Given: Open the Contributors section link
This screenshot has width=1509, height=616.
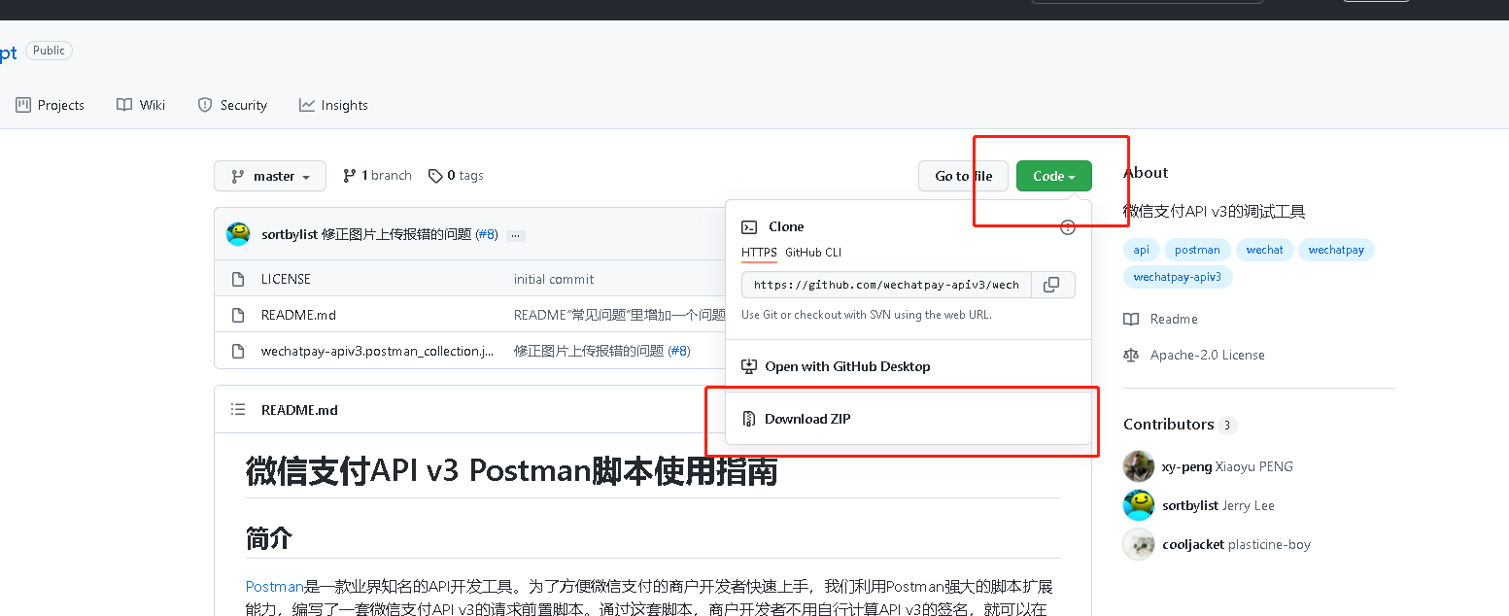Looking at the screenshot, I should [1180, 425].
